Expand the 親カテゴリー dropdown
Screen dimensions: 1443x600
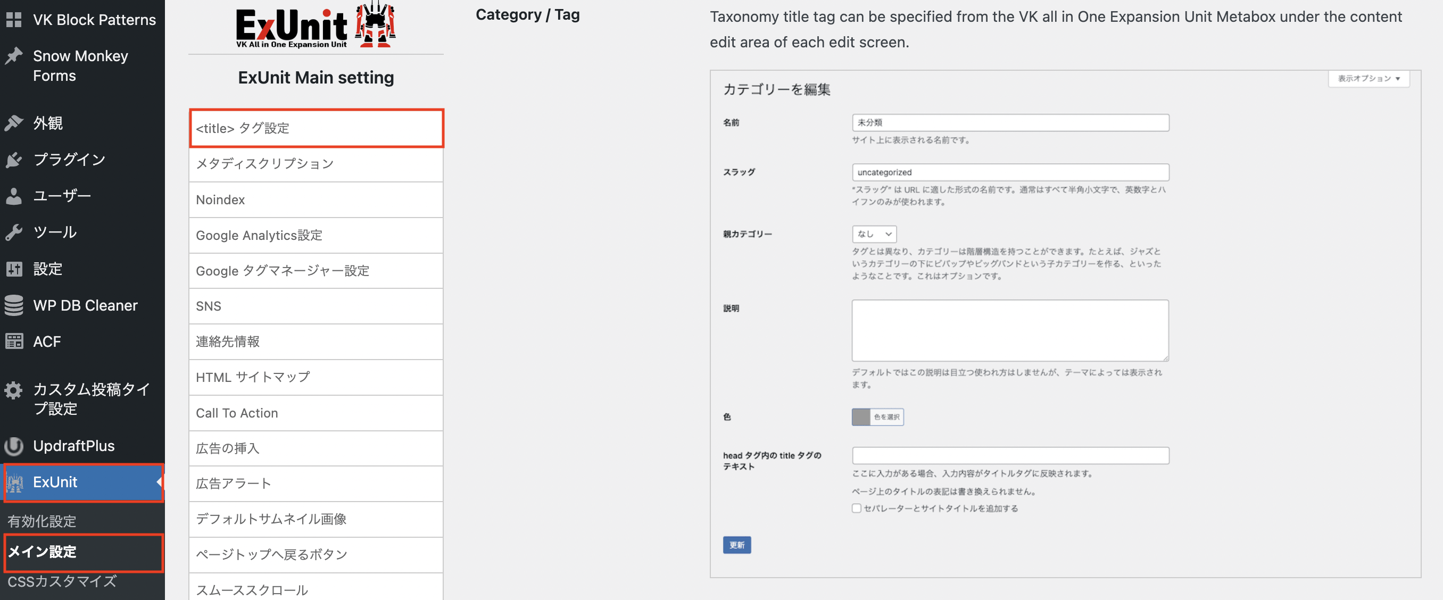(x=874, y=234)
